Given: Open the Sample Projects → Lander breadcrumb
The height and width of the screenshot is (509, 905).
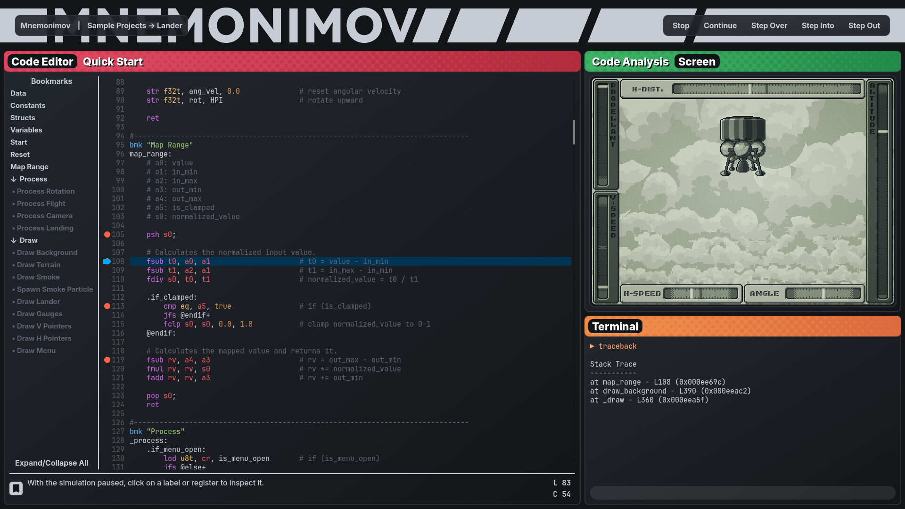Looking at the screenshot, I should (x=134, y=25).
